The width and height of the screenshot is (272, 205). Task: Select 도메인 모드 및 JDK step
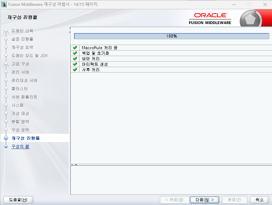30,55
